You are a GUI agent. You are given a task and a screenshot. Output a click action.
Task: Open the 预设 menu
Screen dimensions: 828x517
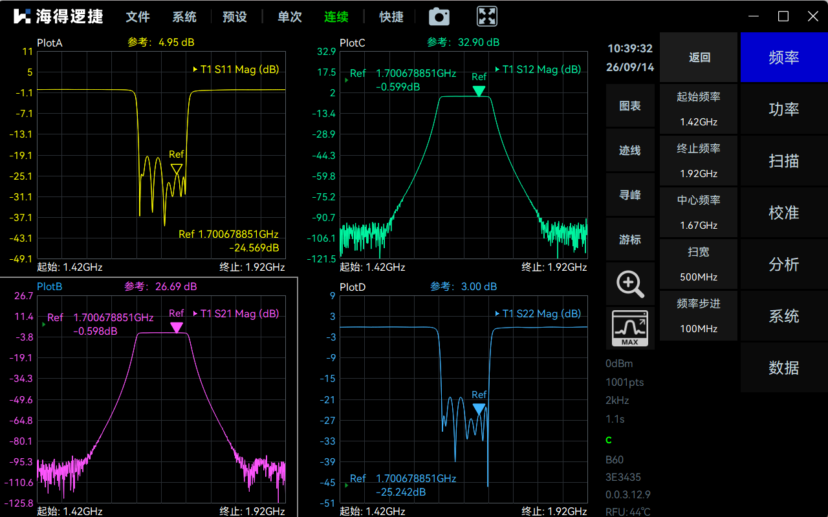(x=235, y=17)
